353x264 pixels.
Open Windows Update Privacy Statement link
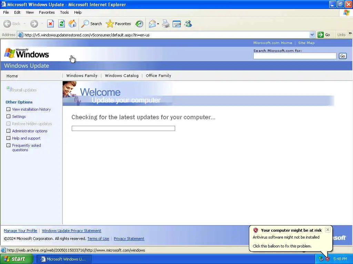[72, 231]
